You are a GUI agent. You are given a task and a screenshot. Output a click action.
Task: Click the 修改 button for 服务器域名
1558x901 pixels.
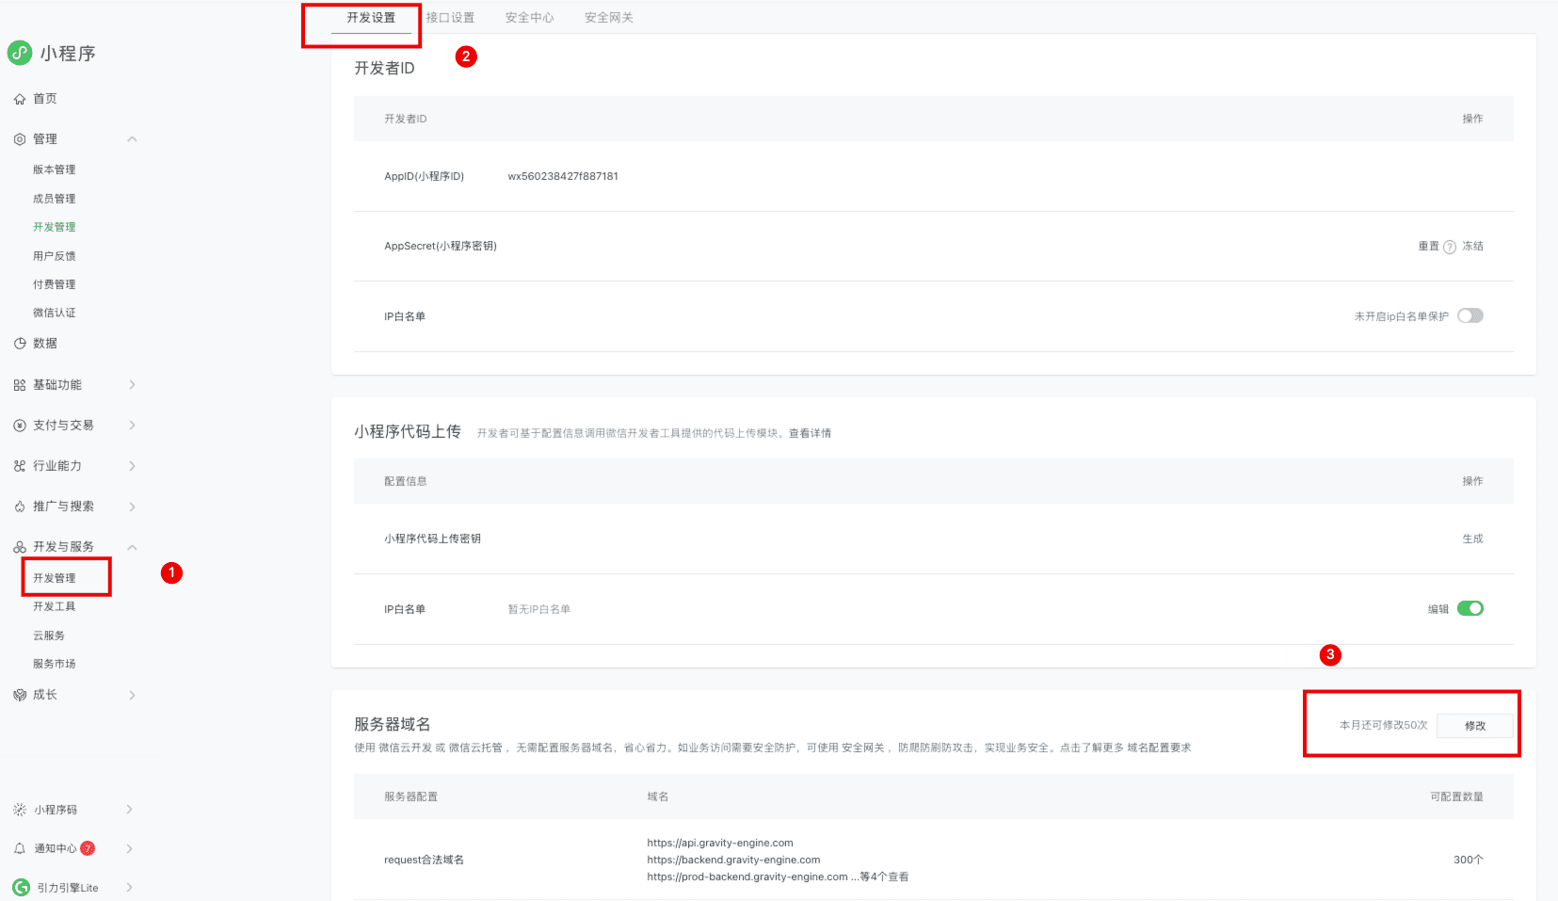pyautogui.click(x=1475, y=726)
